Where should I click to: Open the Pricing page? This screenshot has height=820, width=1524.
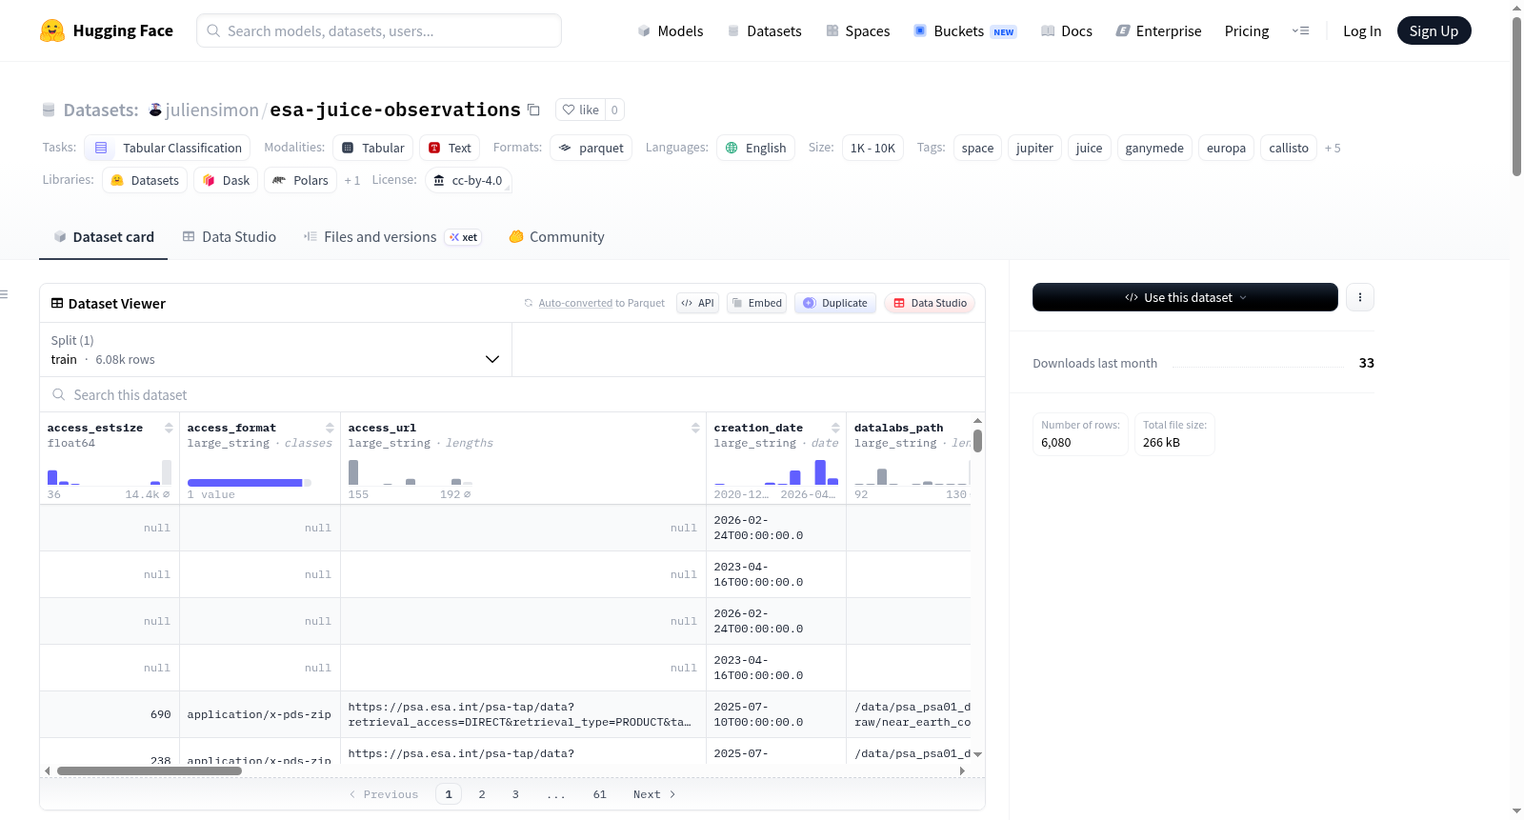(1247, 30)
